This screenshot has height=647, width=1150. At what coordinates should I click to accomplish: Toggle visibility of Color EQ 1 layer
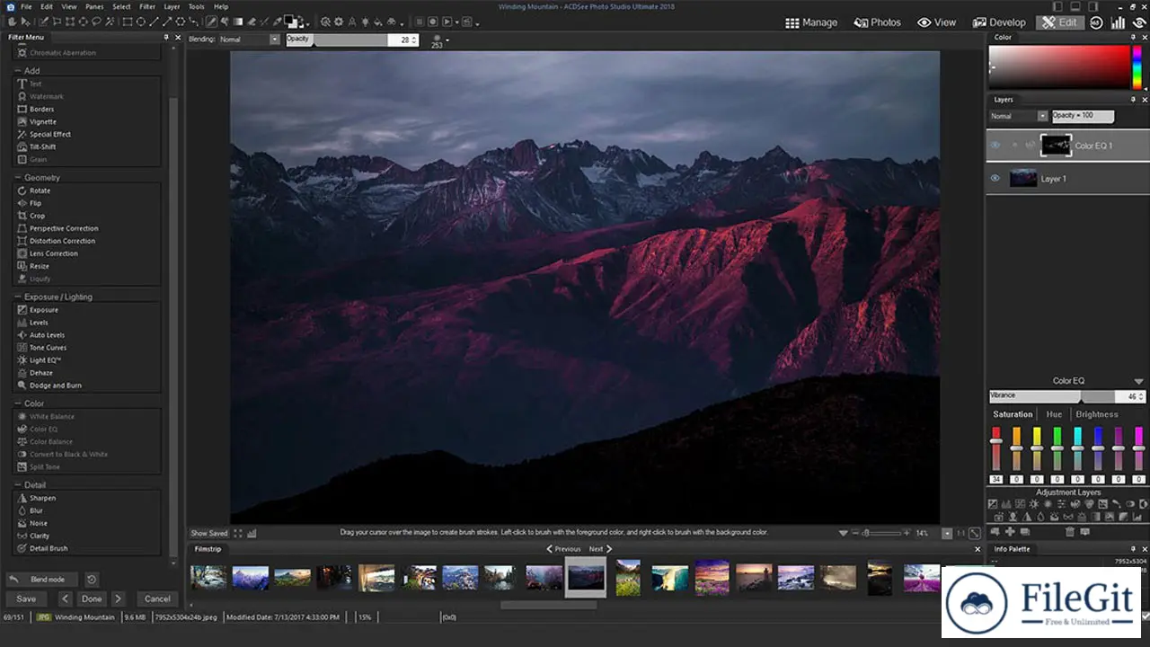pyautogui.click(x=995, y=145)
